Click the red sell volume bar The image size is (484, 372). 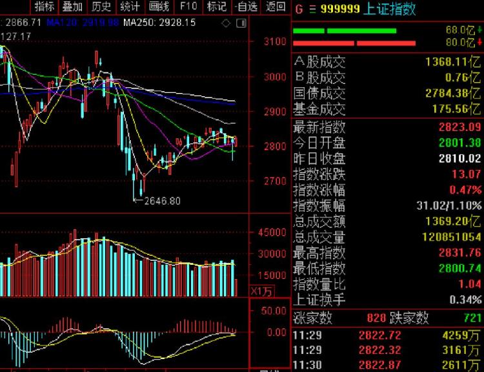pyautogui.click(x=354, y=43)
